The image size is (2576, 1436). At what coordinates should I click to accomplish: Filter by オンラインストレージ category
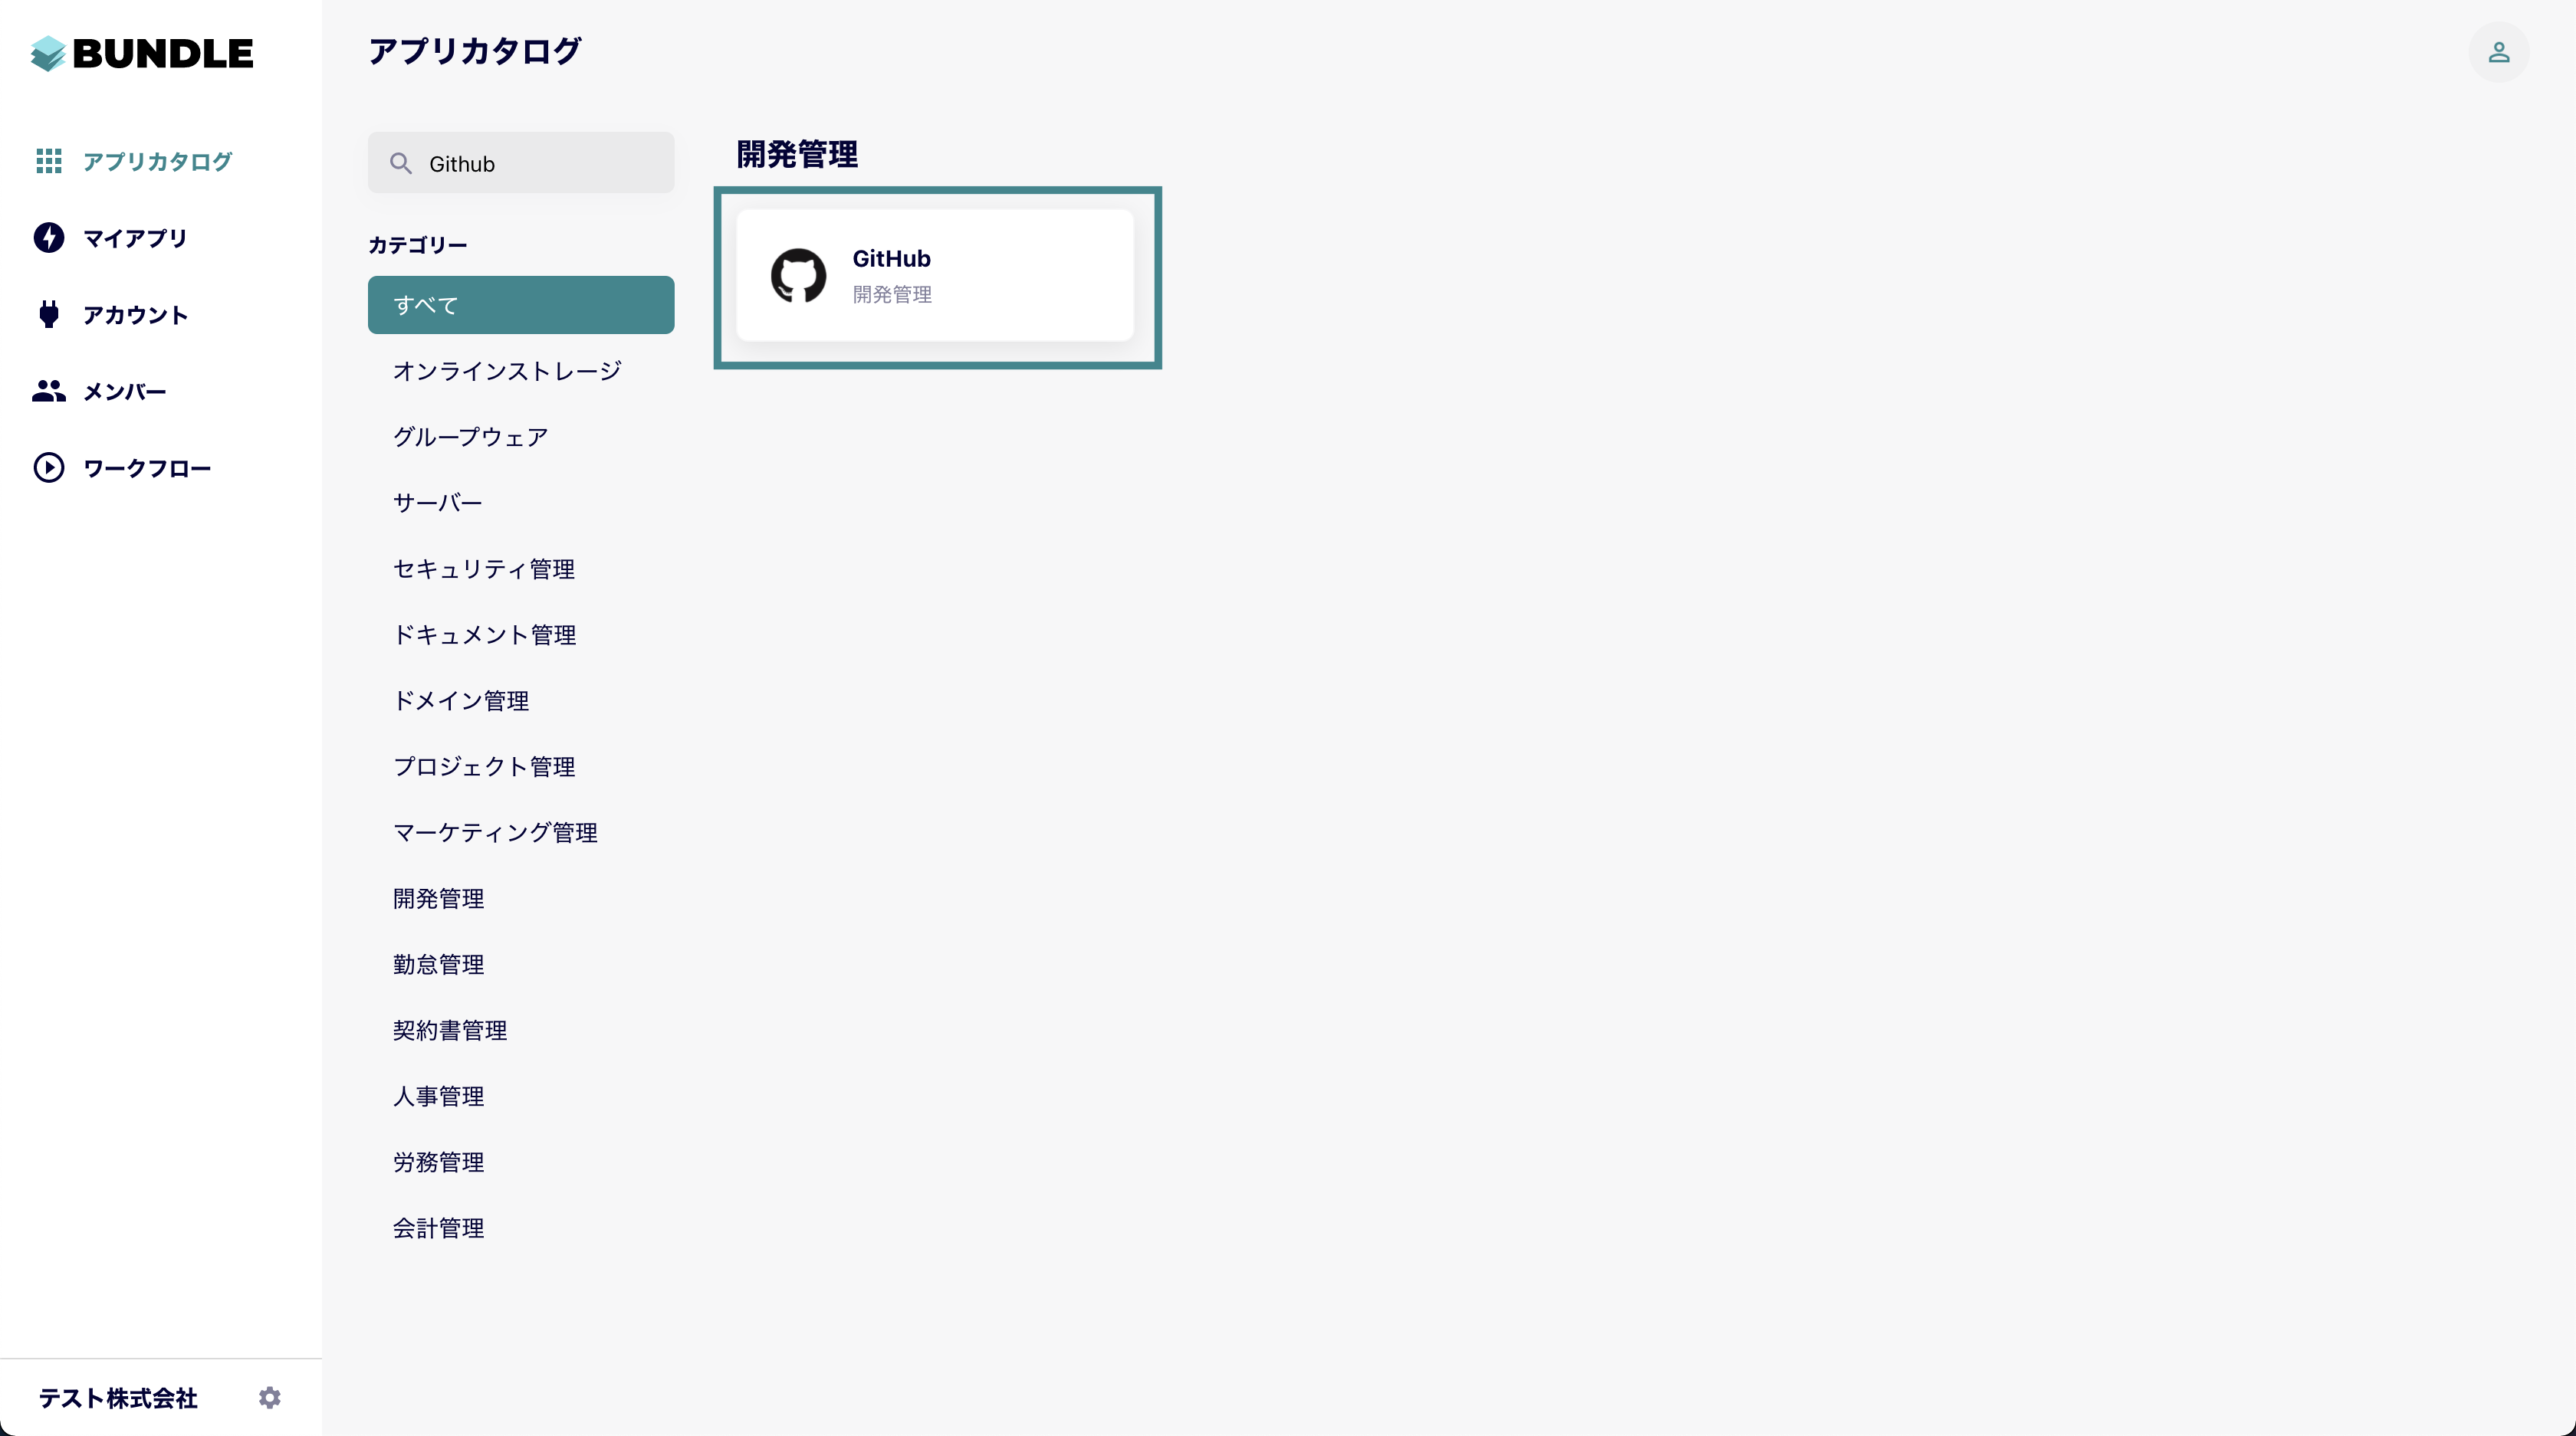click(x=507, y=371)
